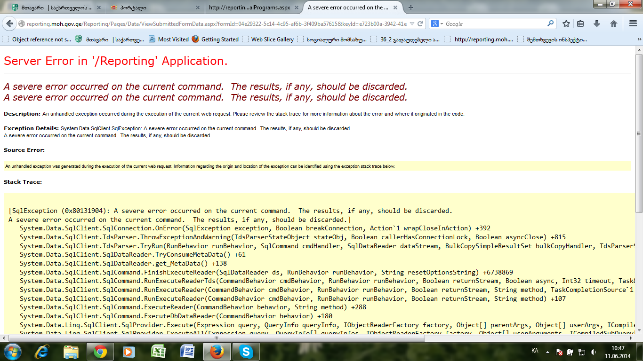Expand the URL history dropdown arrow
The width and height of the screenshot is (643, 361).
412,24
